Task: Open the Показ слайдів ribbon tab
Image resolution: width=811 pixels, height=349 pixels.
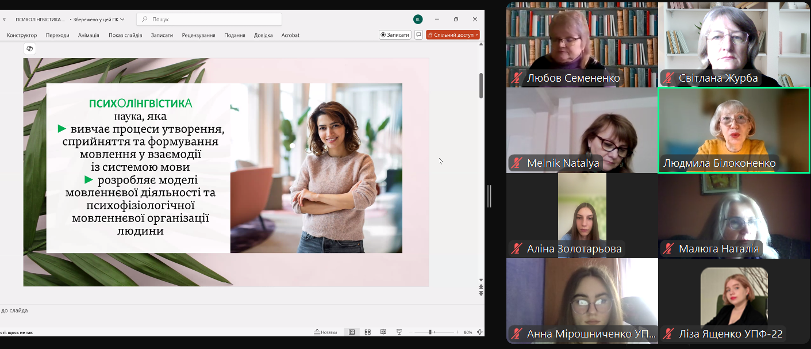Action: coord(125,35)
